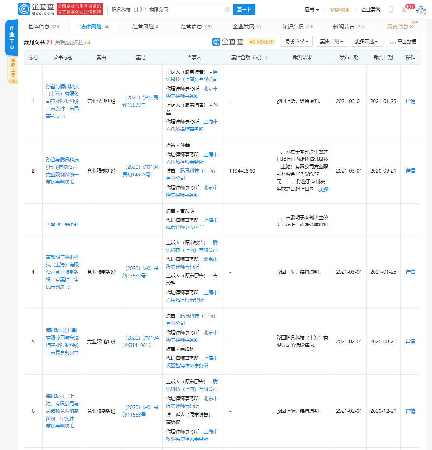Switch to 法律风险 tab
The width and height of the screenshot is (432, 450).
tap(94, 26)
